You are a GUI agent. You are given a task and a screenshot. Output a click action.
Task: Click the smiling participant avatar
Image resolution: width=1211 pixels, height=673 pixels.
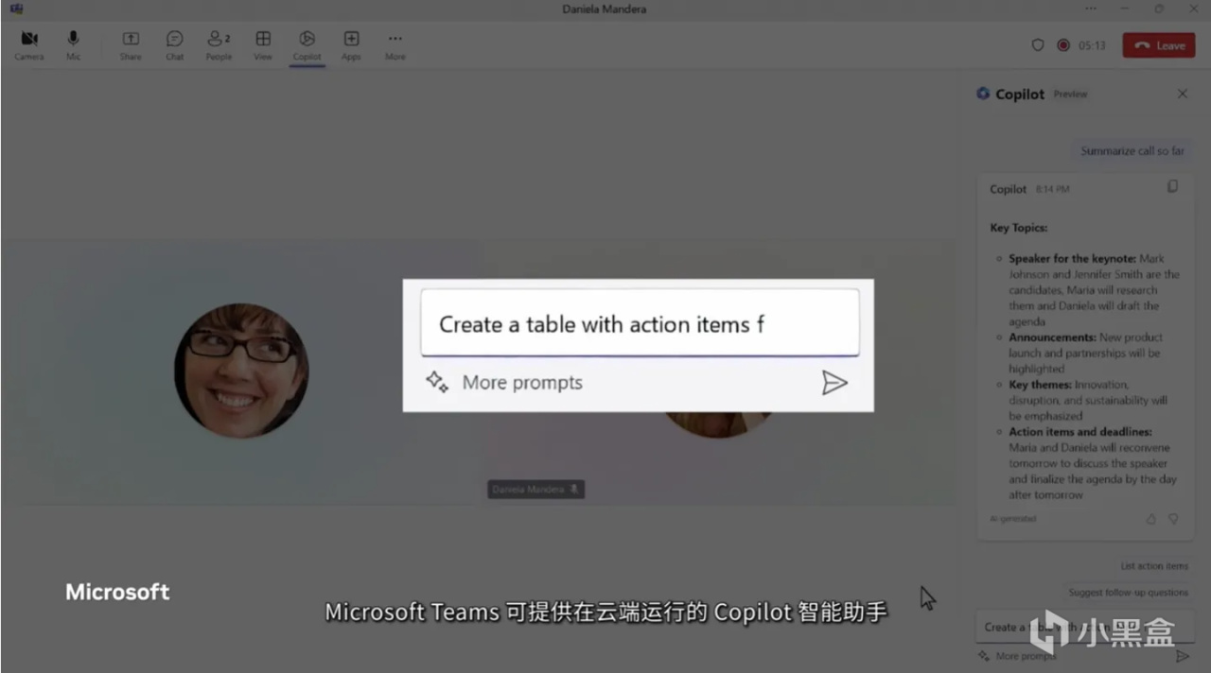[241, 371]
